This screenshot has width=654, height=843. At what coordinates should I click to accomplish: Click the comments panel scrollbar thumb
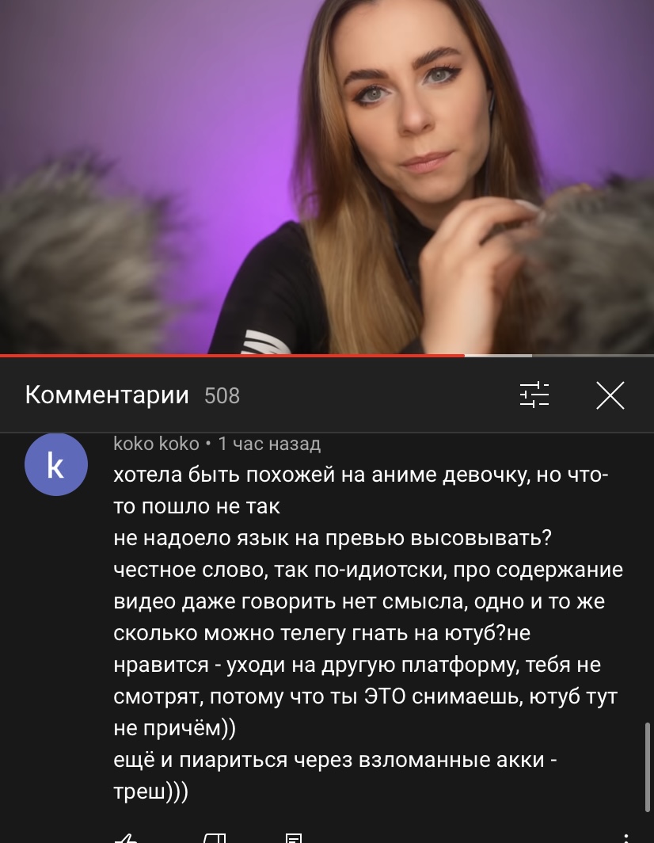point(648,768)
